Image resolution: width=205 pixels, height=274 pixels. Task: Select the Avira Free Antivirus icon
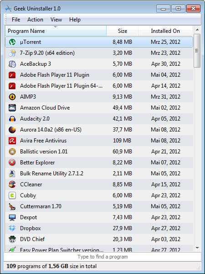coord(12,141)
